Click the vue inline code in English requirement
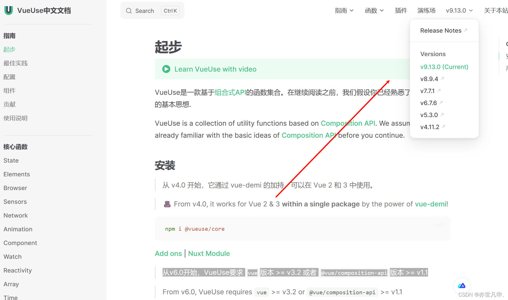 pyautogui.click(x=262, y=292)
